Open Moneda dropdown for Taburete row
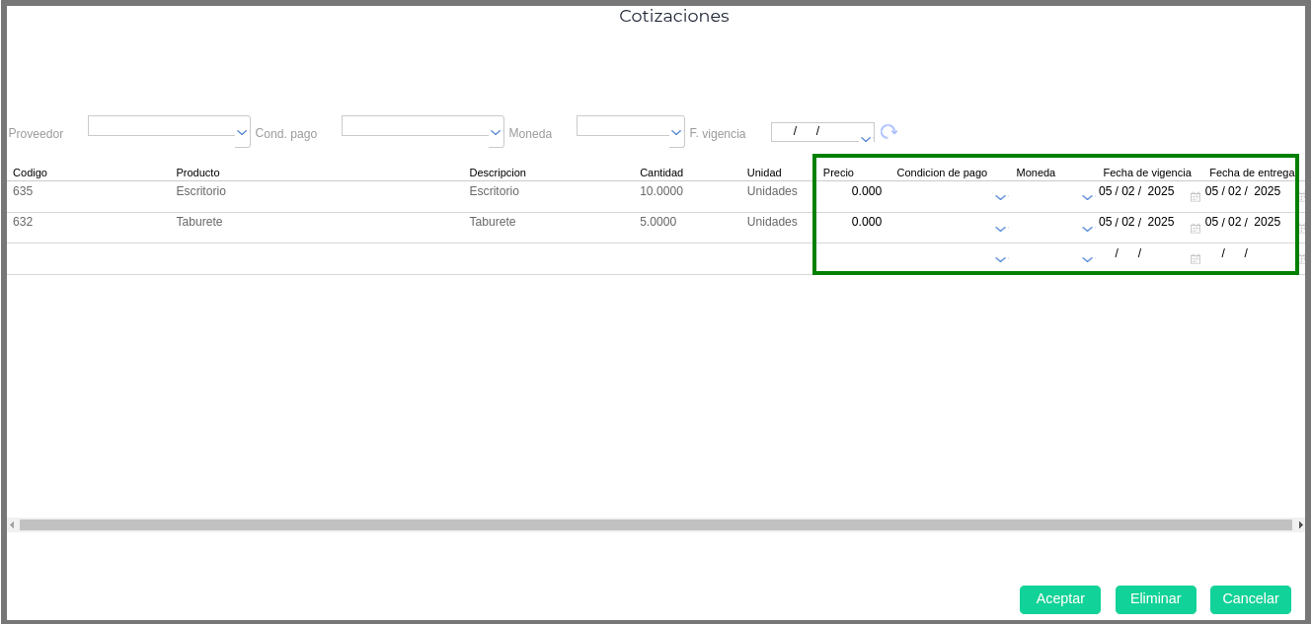This screenshot has width=1312, height=624. pyautogui.click(x=1087, y=229)
